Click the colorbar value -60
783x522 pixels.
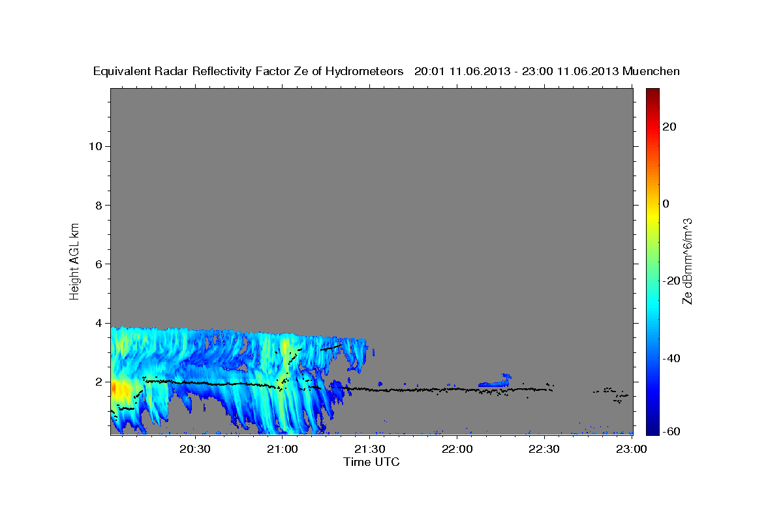(672, 432)
